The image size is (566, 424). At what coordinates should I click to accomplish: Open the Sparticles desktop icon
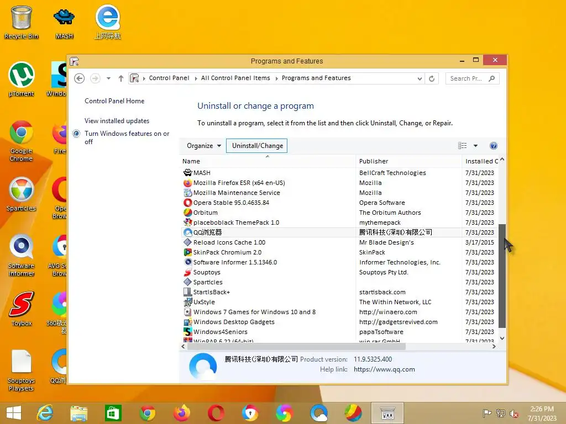click(22, 195)
